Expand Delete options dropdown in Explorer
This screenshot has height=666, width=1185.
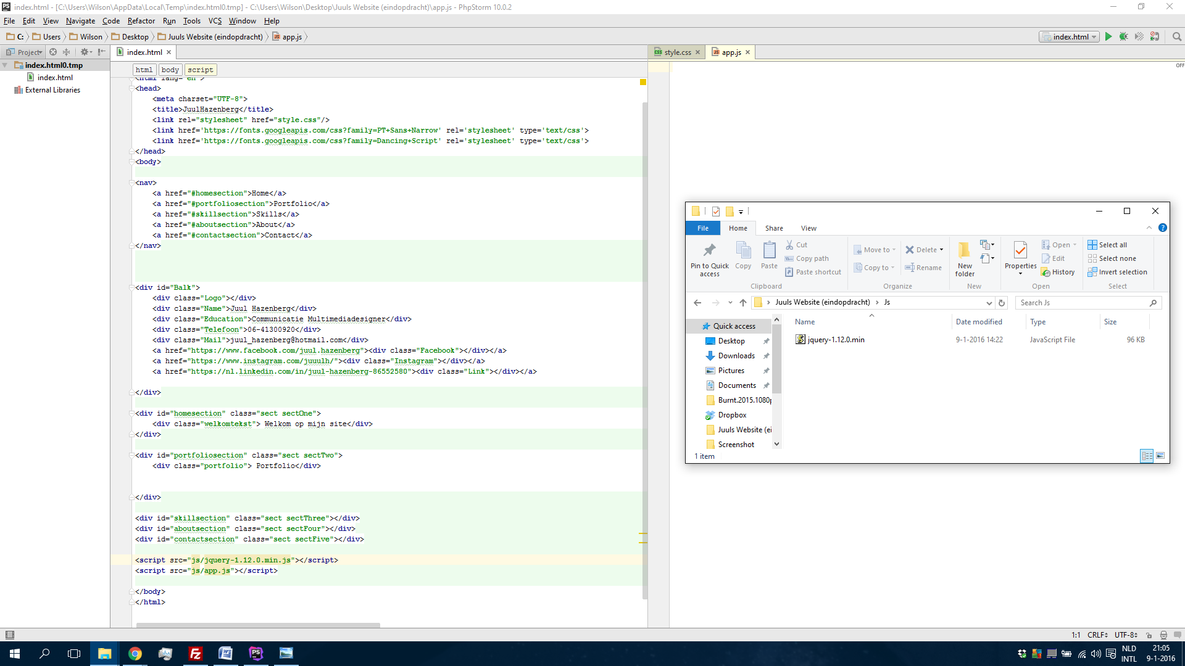pos(941,250)
